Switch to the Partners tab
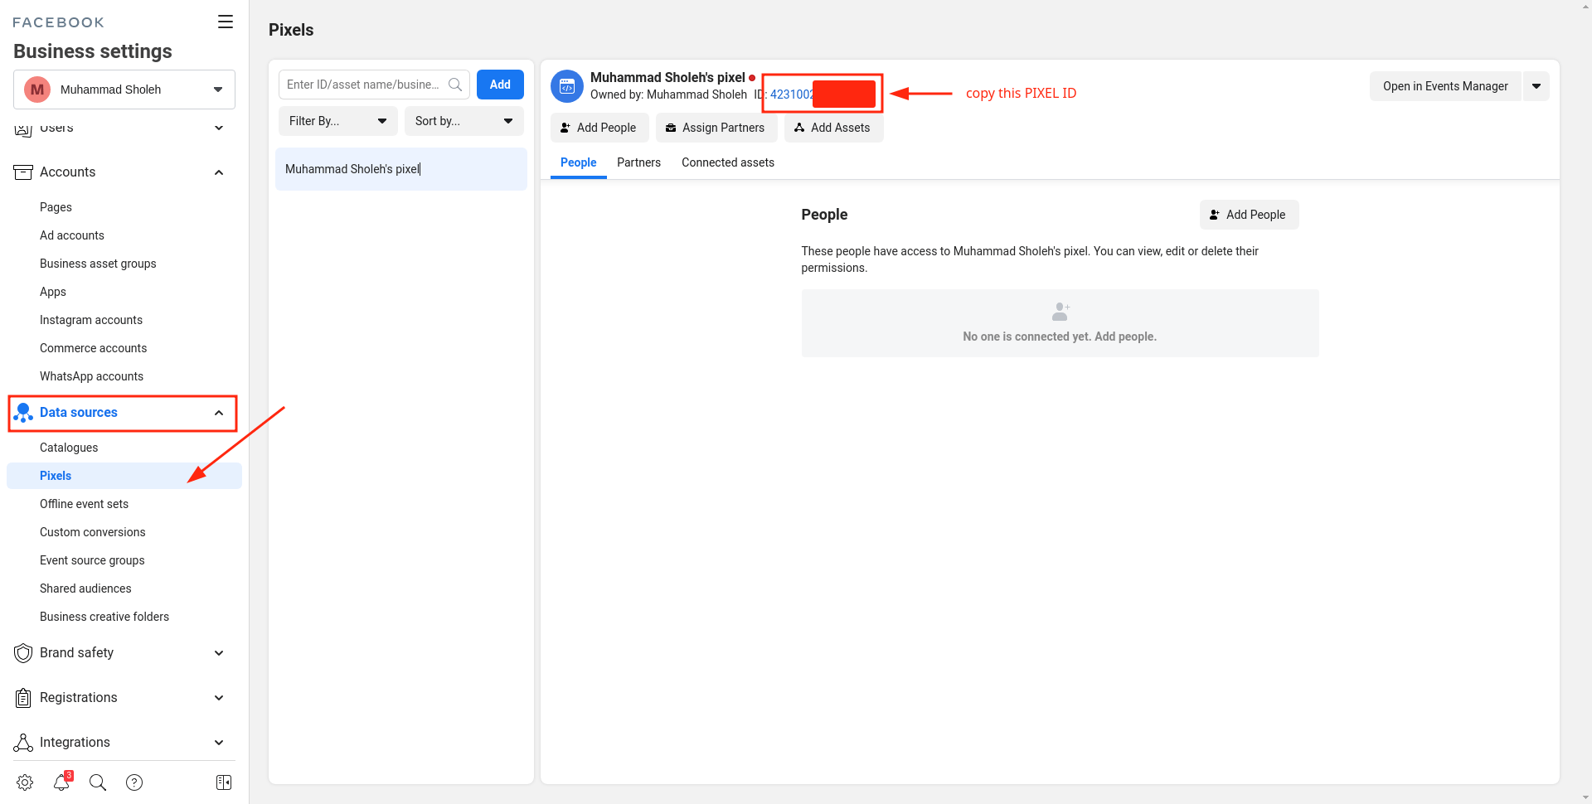Screen dimensions: 1592x804 pyautogui.click(x=638, y=162)
